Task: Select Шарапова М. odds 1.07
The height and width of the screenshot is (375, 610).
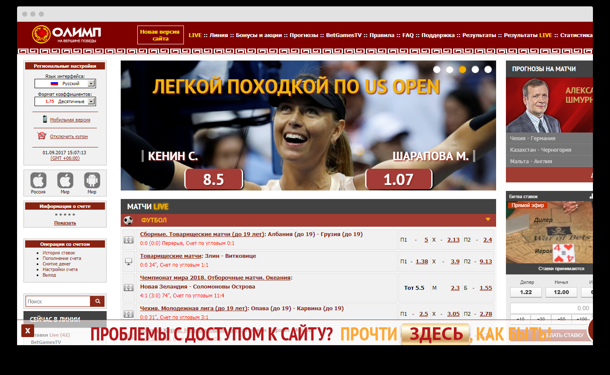Action: pos(398,179)
